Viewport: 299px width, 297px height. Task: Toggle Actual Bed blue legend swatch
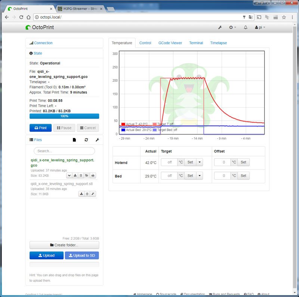123,130
